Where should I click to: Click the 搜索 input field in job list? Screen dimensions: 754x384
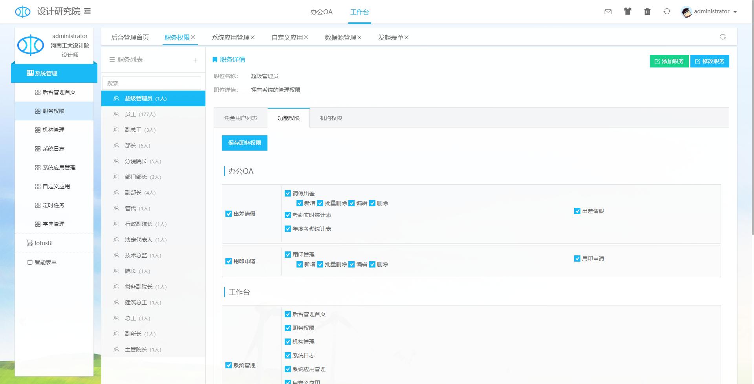(152, 83)
